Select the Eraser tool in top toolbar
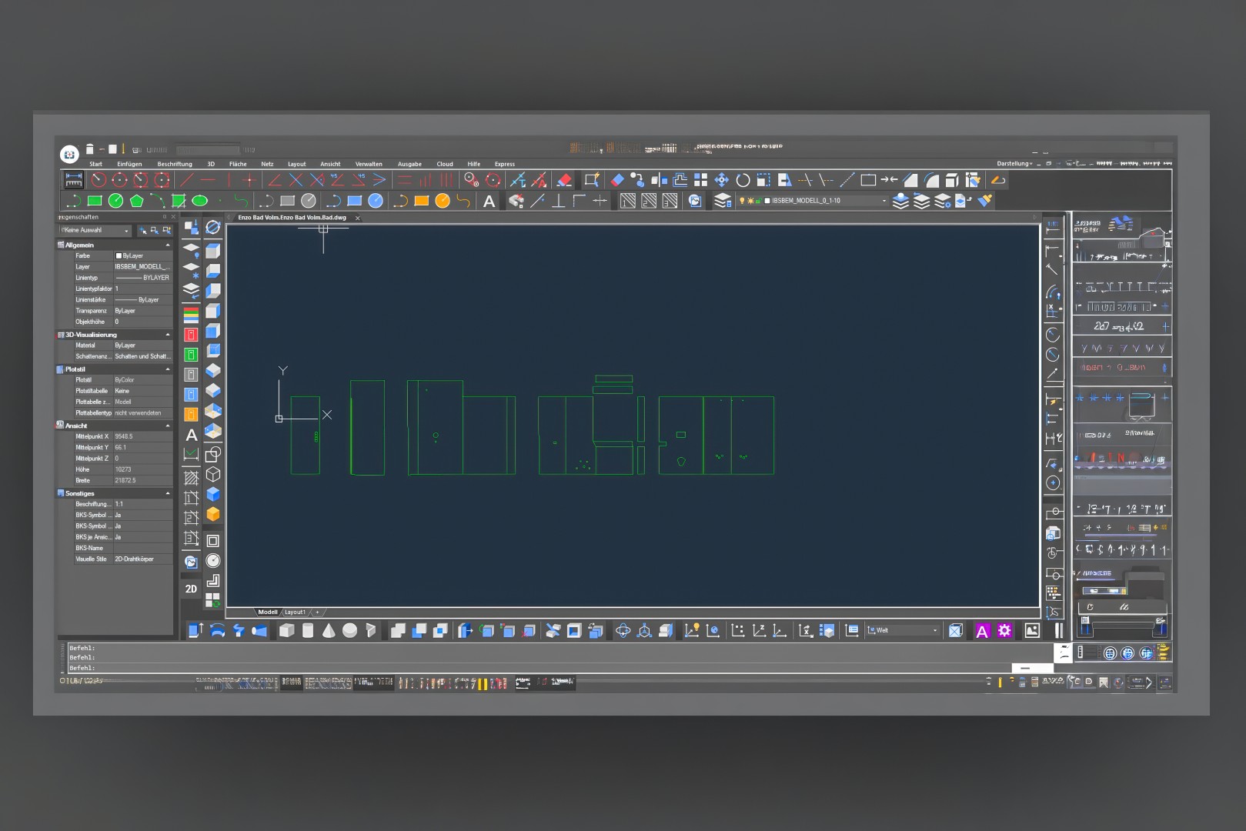Screen dimensions: 1246x831 point(564,180)
